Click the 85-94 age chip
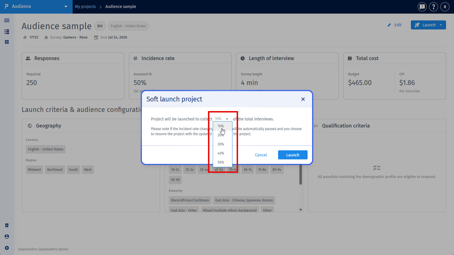 coord(277,170)
